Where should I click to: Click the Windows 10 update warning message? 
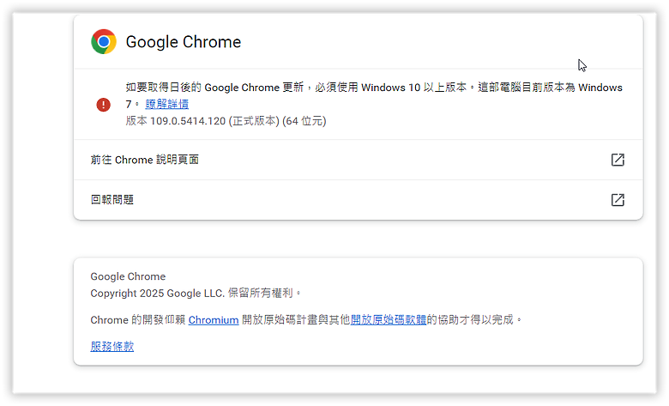point(374,95)
